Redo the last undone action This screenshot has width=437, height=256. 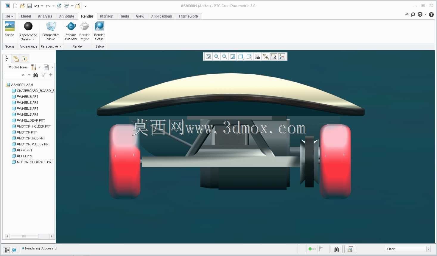[x=48, y=6]
